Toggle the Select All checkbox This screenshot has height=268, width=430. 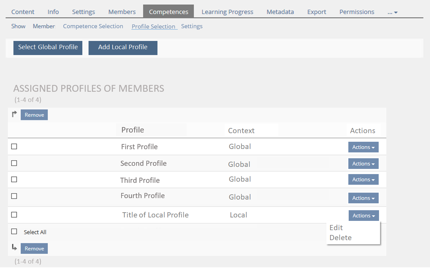point(14,232)
